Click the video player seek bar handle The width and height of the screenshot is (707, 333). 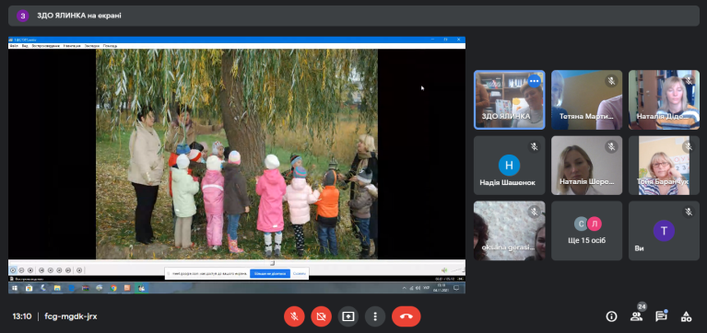[272, 263]
